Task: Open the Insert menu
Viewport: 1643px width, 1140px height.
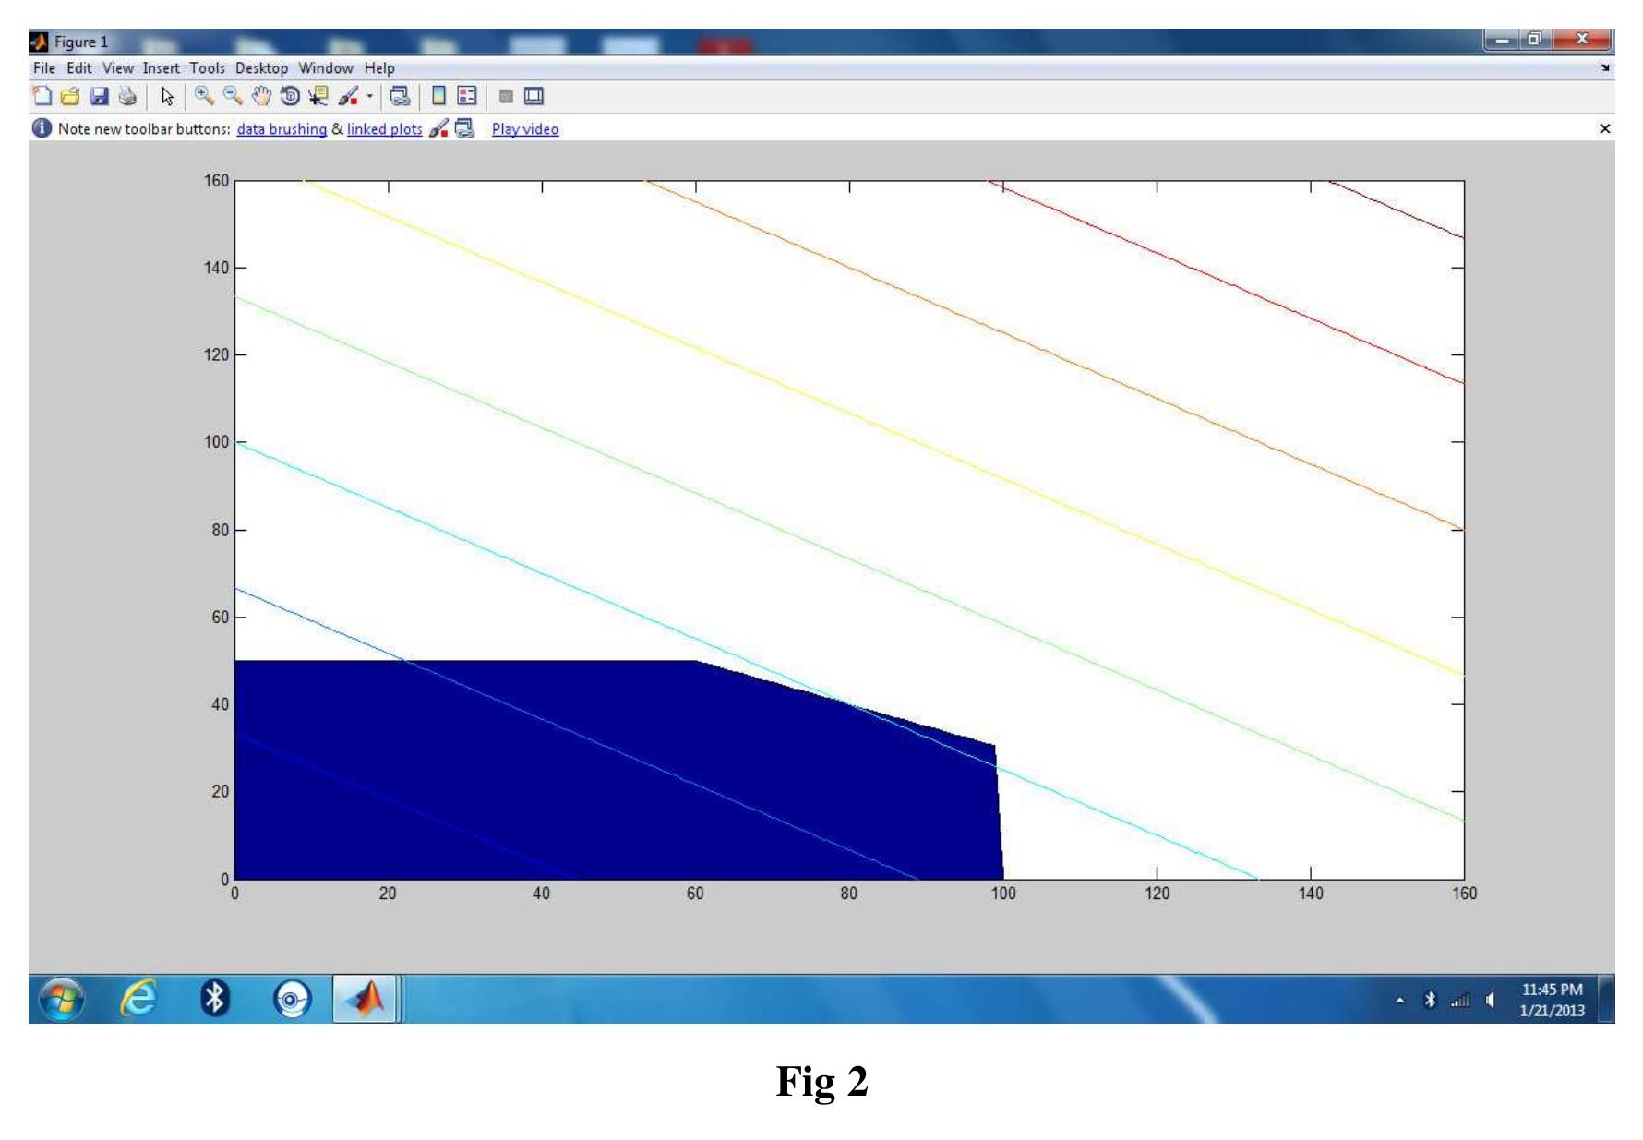Action: [161, 68]
